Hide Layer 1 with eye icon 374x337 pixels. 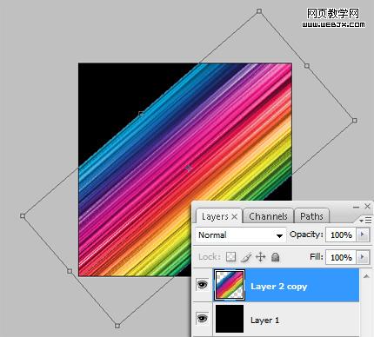coord(203,319)
